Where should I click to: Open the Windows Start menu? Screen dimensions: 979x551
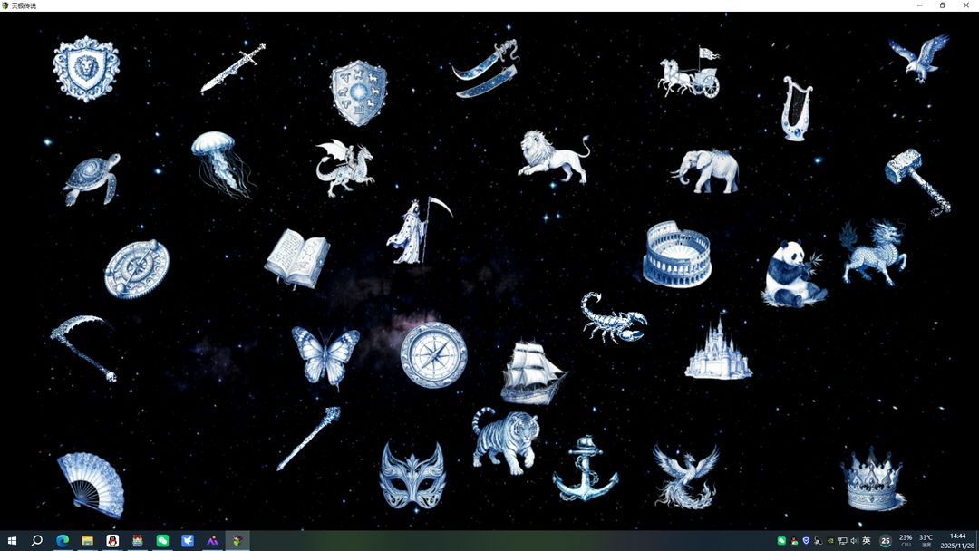point(13,541)
